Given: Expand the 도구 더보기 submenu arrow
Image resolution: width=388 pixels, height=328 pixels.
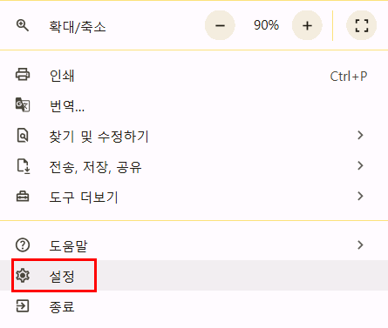Looking at the screenshot, I should tap(360, 196).
